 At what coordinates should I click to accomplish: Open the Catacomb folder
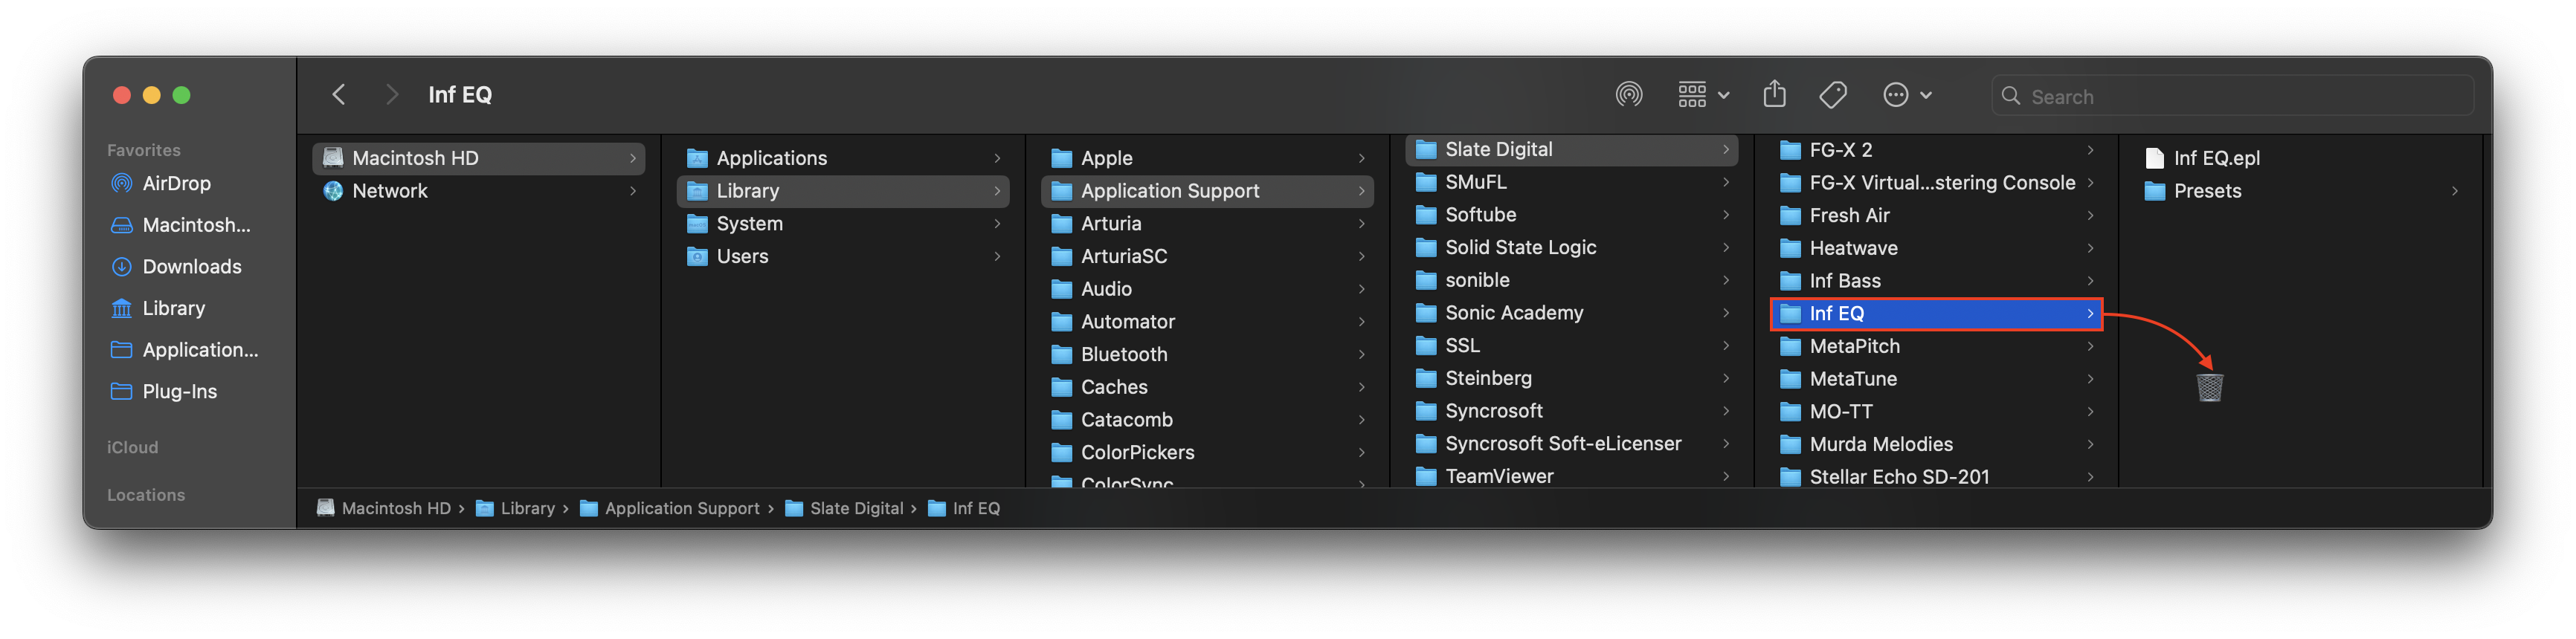1207,421
